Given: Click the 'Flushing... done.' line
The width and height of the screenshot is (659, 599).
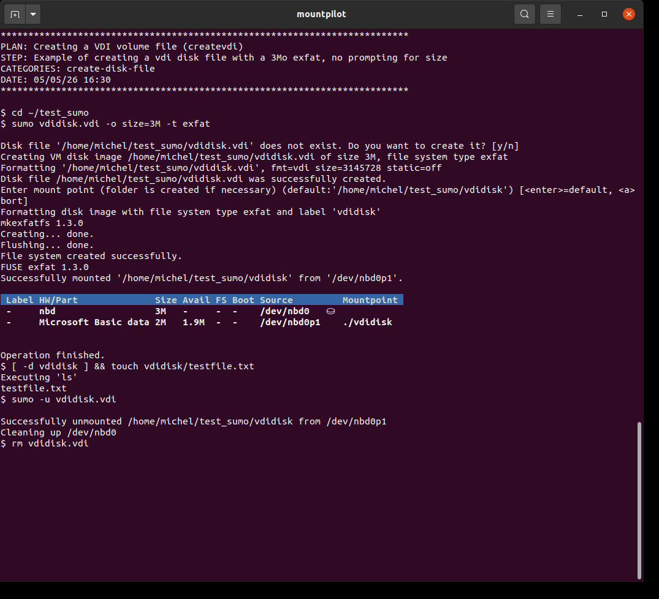Looking at the screenshot, I should pos(47,245).
